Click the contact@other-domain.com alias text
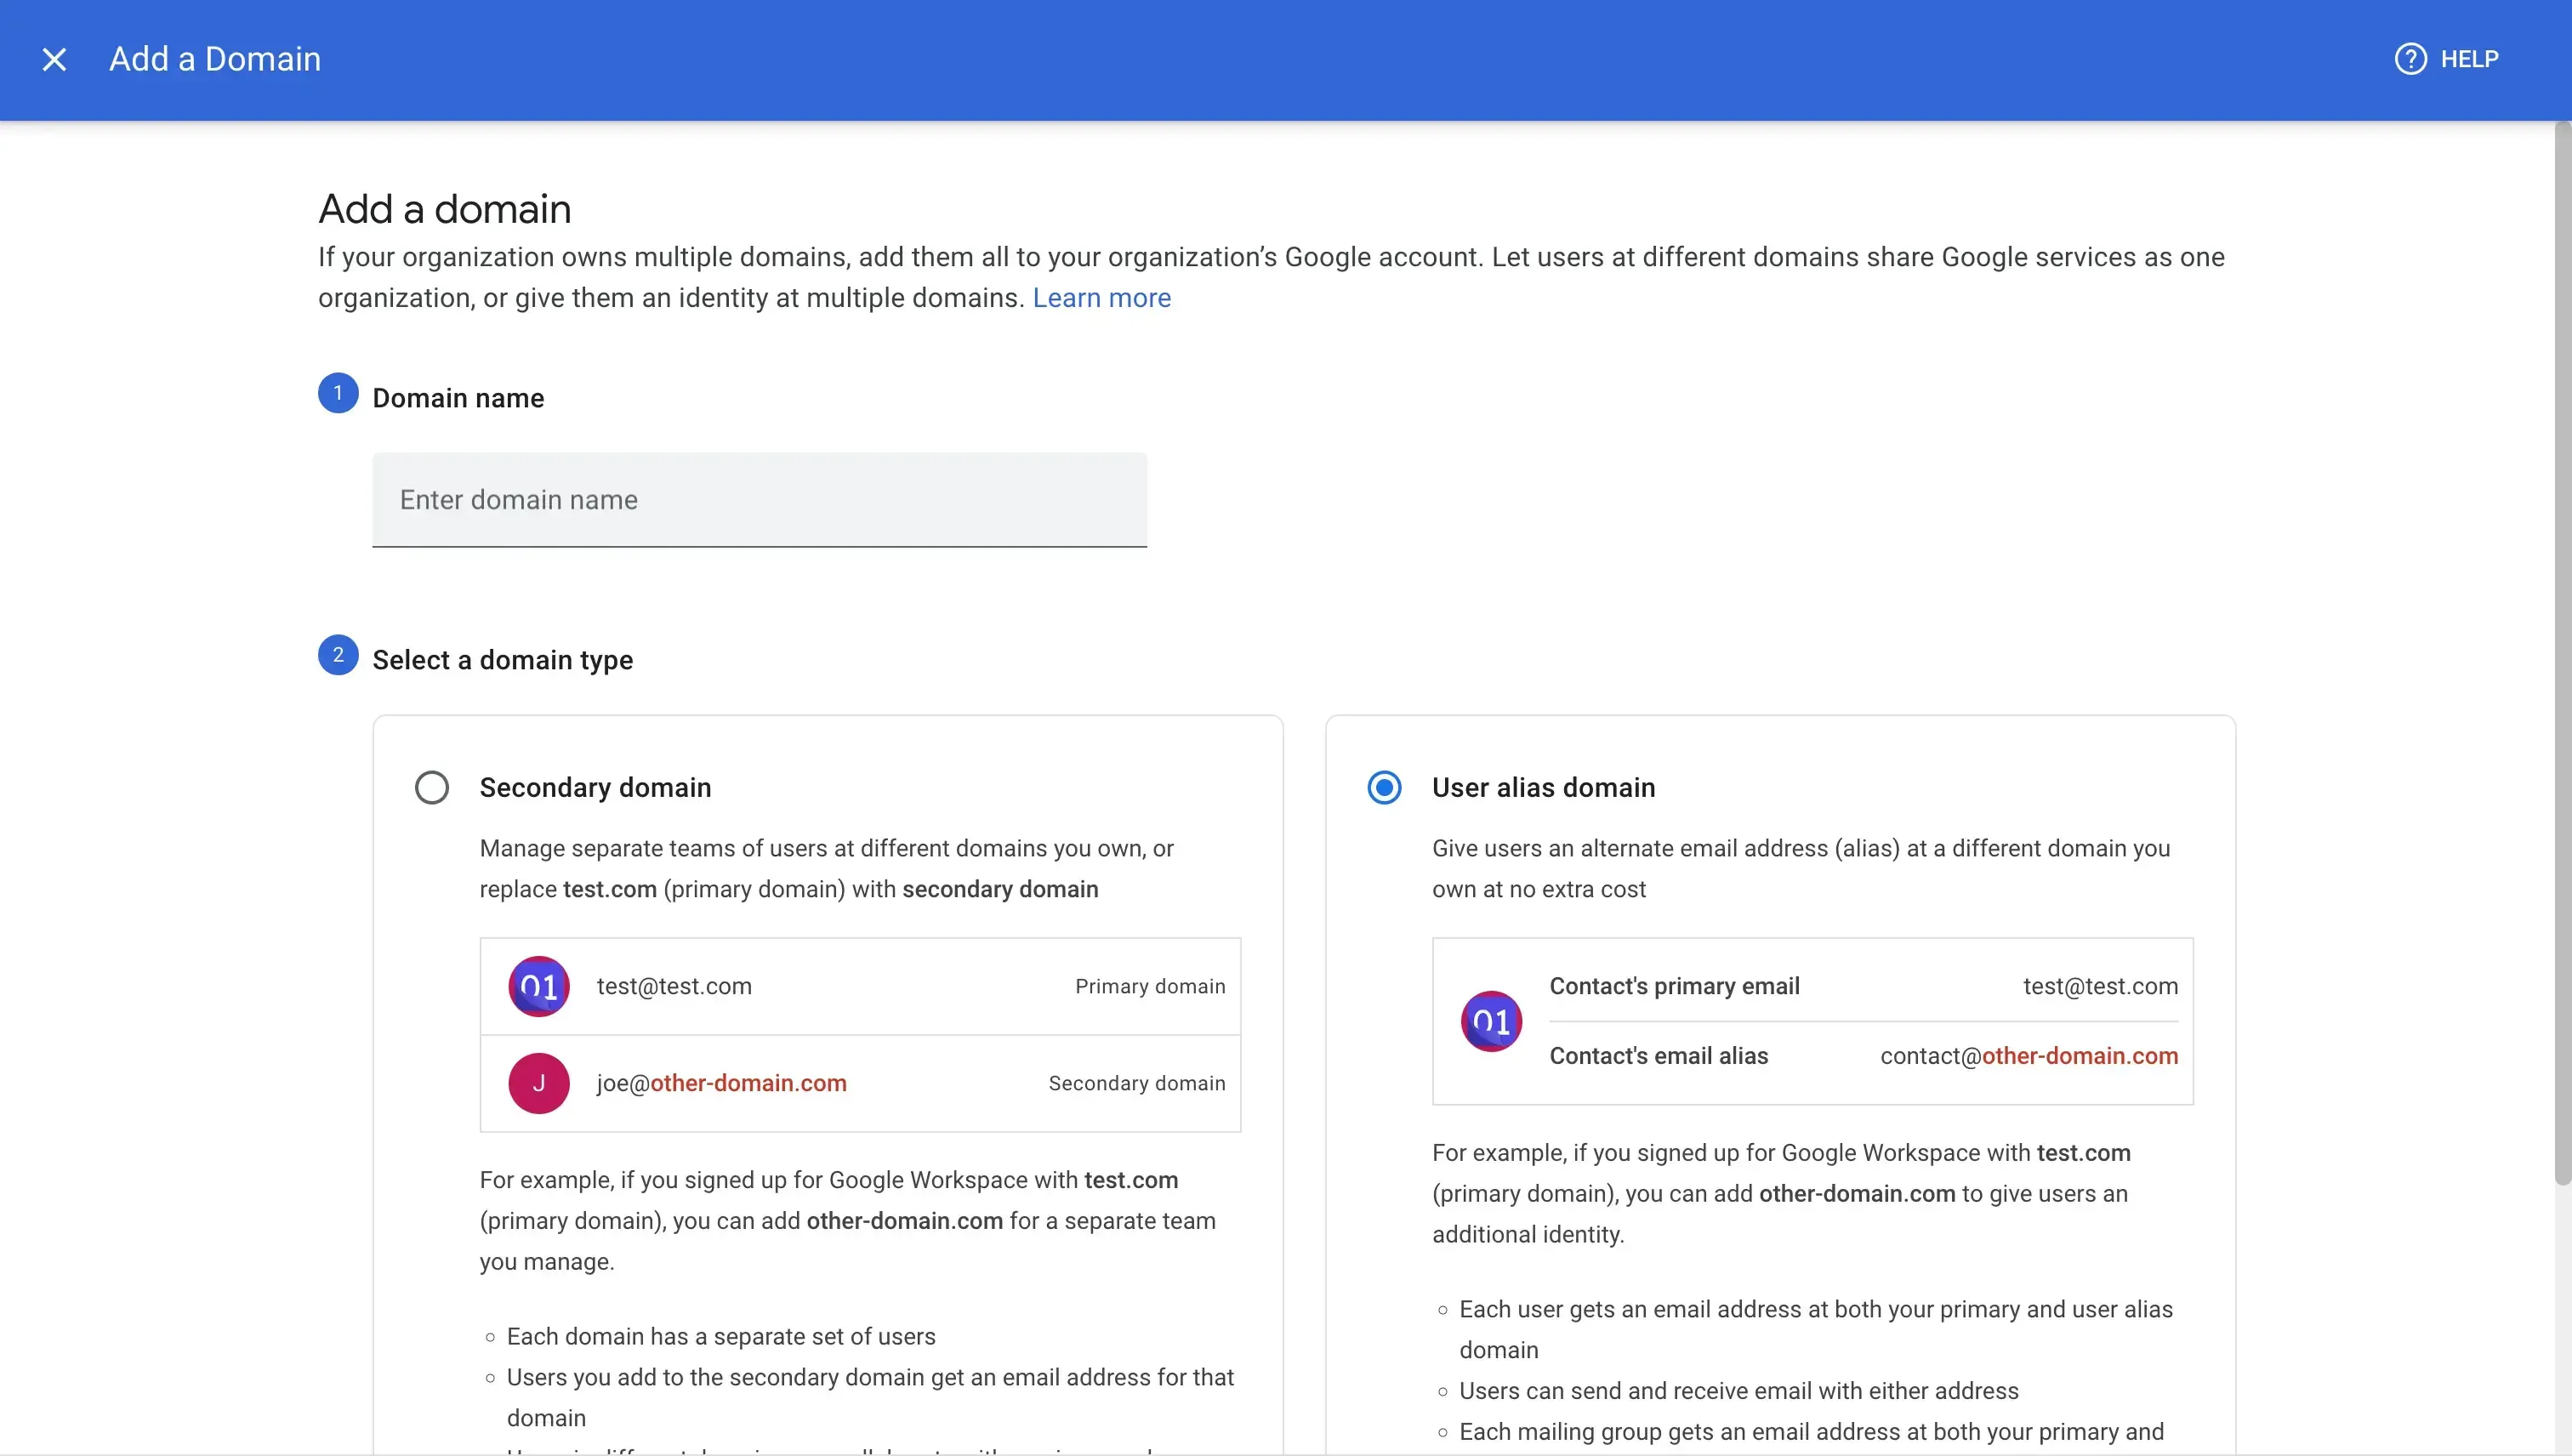 2028,1056
